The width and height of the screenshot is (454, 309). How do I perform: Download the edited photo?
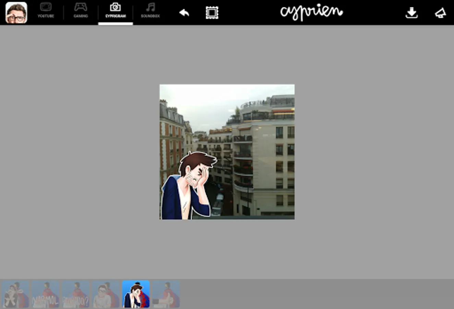point(411,13)
